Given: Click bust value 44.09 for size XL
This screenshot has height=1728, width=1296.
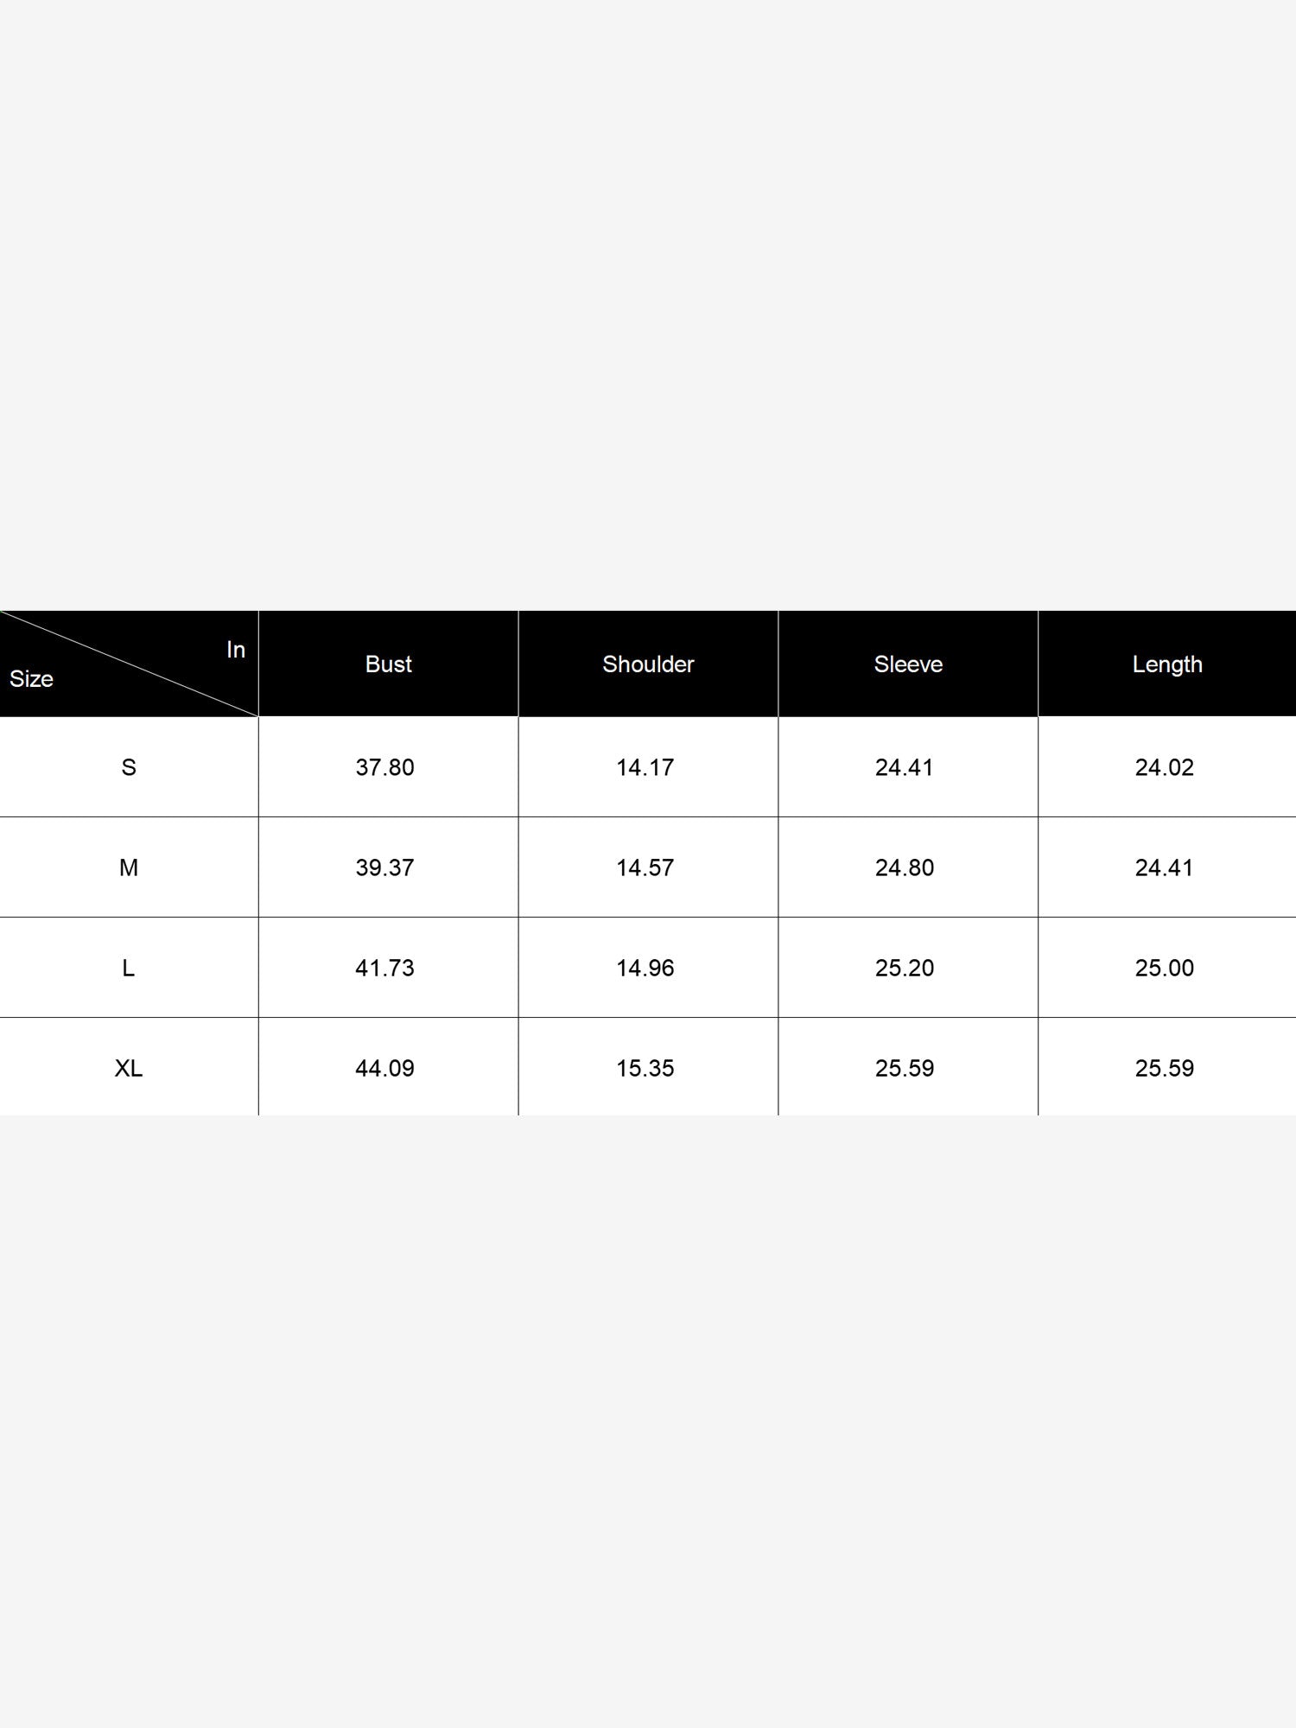Looking at the screenshot, I should (384, 1068).
